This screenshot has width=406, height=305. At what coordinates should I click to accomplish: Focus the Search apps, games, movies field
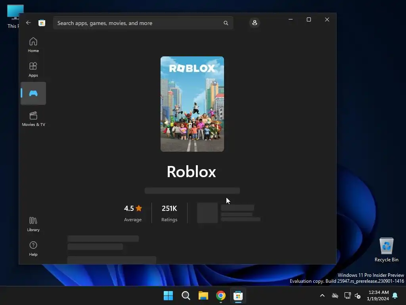pyautogui.click(x=143, y=23)
